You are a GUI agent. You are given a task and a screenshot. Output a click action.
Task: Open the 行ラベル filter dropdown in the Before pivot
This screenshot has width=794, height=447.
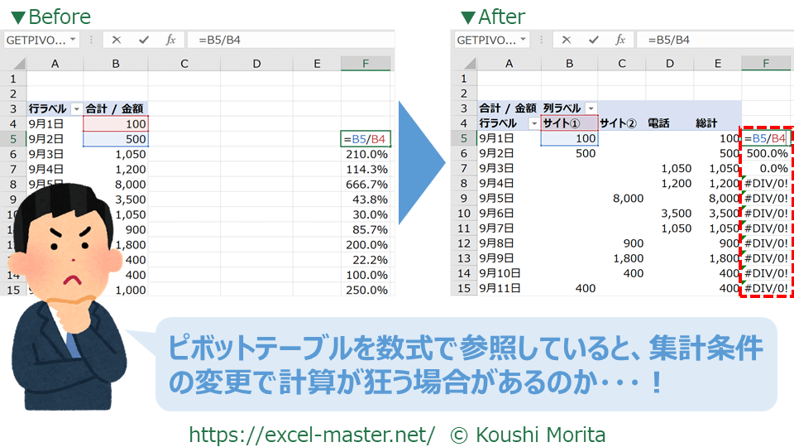pos(77,108)
